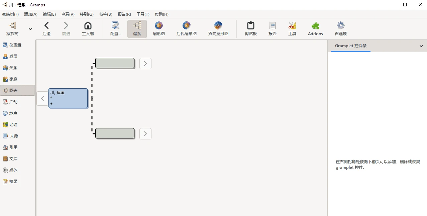Open the 书签(B) bookmarks menu
This screenshot has width=427, height=216.
(105, 14)
